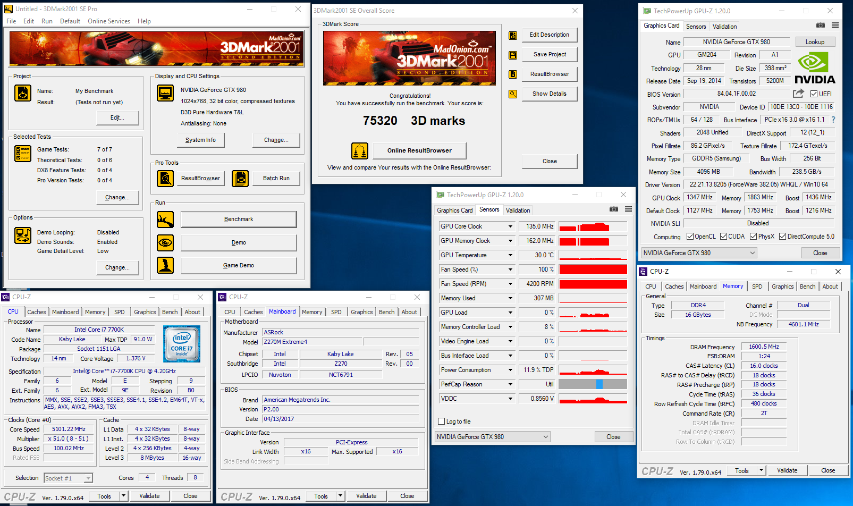
Task: Open the Tools dropdown arrow in CPU-Z Memory window
Action: point(761,470)
